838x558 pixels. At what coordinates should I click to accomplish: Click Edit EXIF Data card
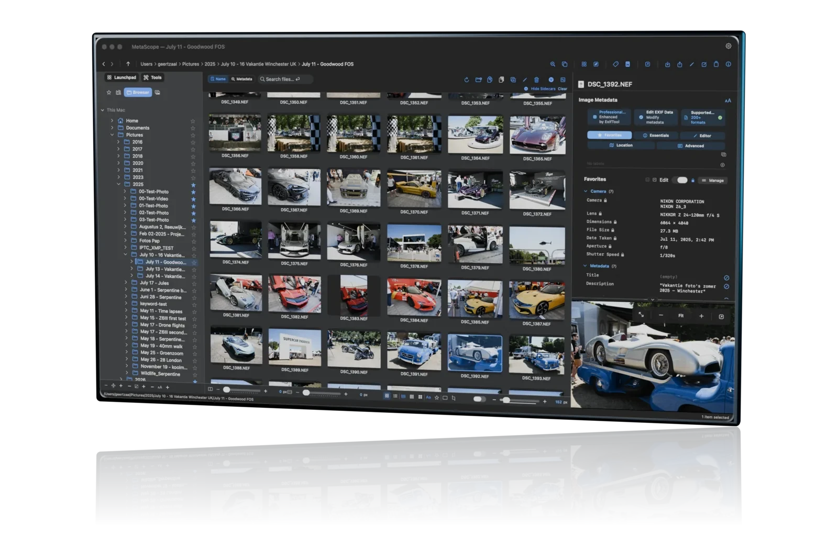click(x=656, y=117)
